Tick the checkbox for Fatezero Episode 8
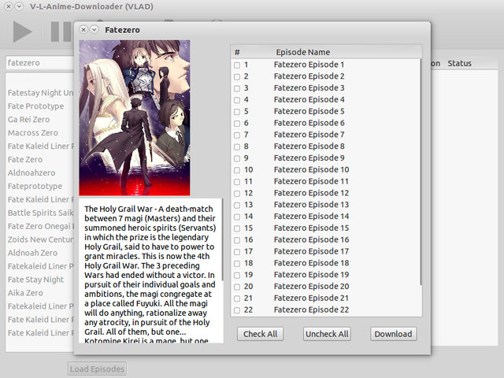The width and height of the screenshot is (504, 378). click(237, 146)
